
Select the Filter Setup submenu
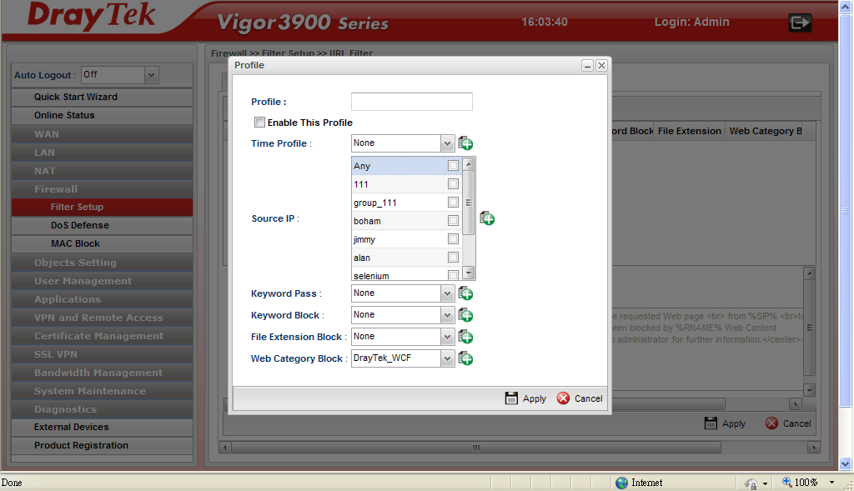tap(102, 207)
